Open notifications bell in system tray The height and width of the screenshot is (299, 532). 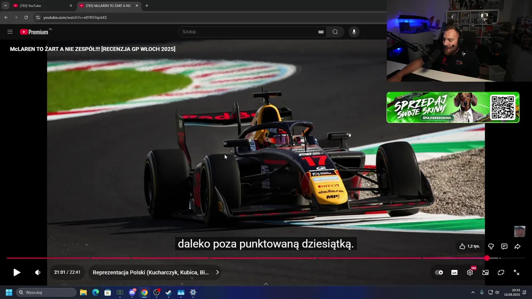pos(525,292)
